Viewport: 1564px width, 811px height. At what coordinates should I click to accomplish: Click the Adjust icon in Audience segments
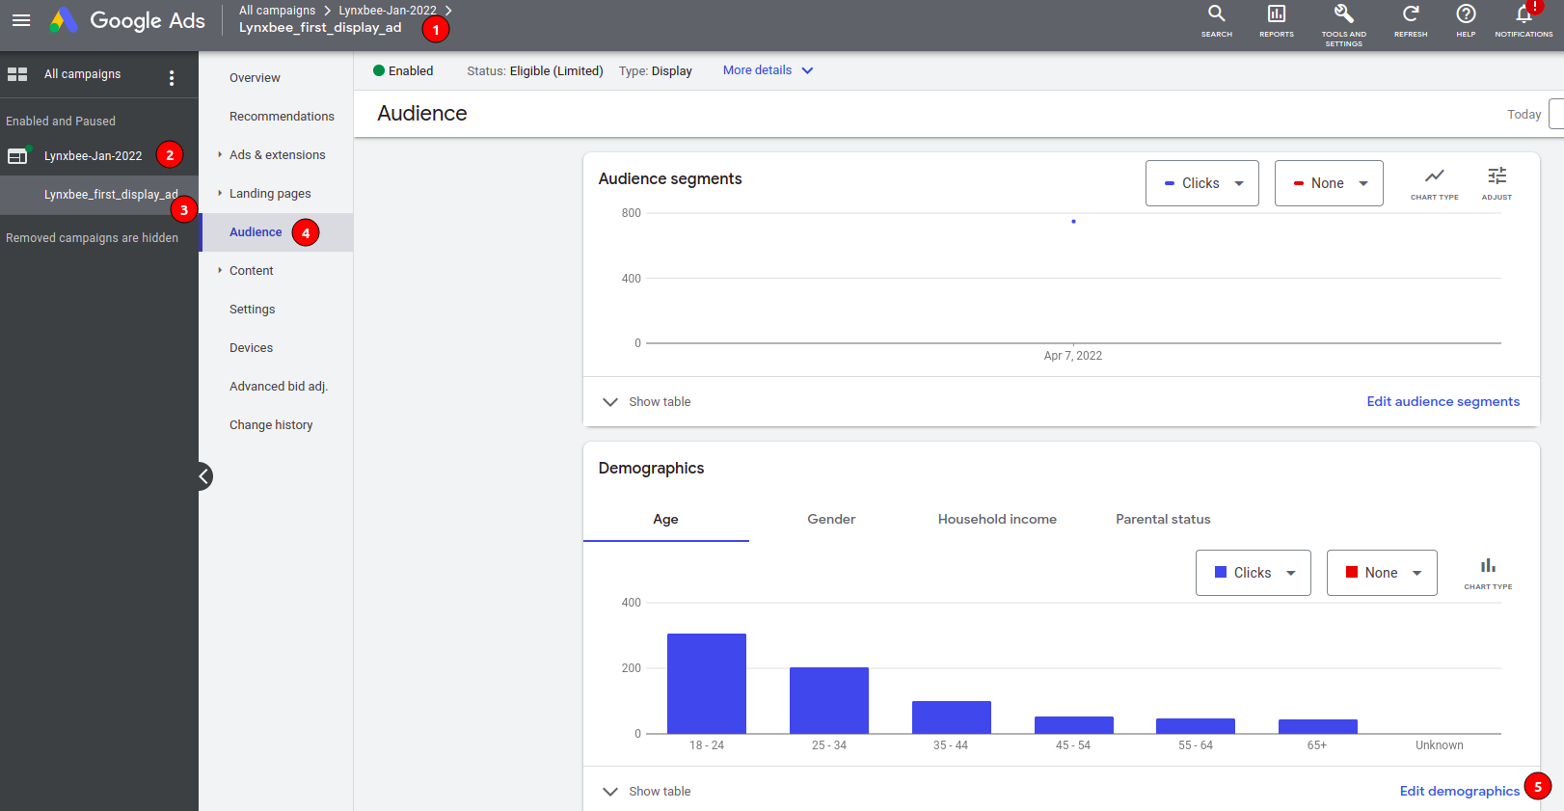click(x=1497, y=177)
